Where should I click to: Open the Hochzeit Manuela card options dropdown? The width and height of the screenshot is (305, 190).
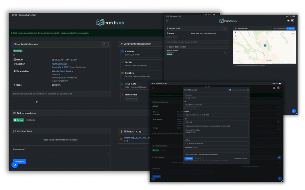tap(105, 44)
